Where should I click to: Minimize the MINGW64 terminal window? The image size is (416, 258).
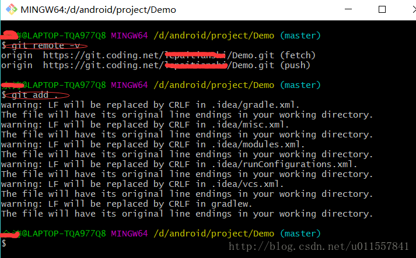[x=348, y=9]
